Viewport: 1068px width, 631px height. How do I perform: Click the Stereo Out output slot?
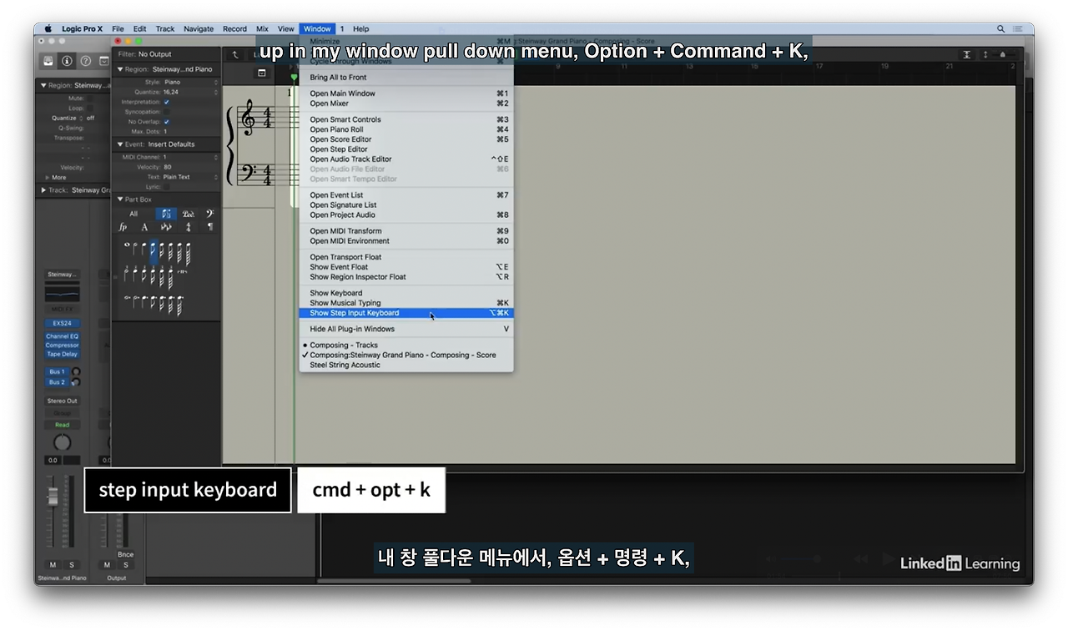62,401
